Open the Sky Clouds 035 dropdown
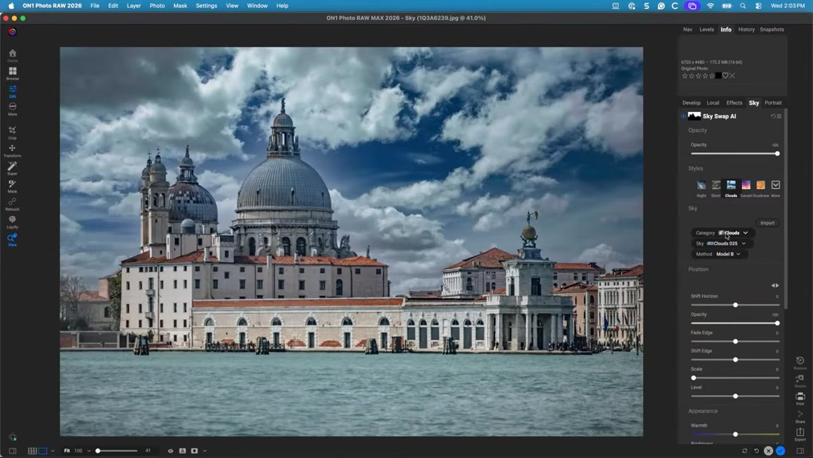This screenshot has height=458, width=813. (x=722, y=244)
